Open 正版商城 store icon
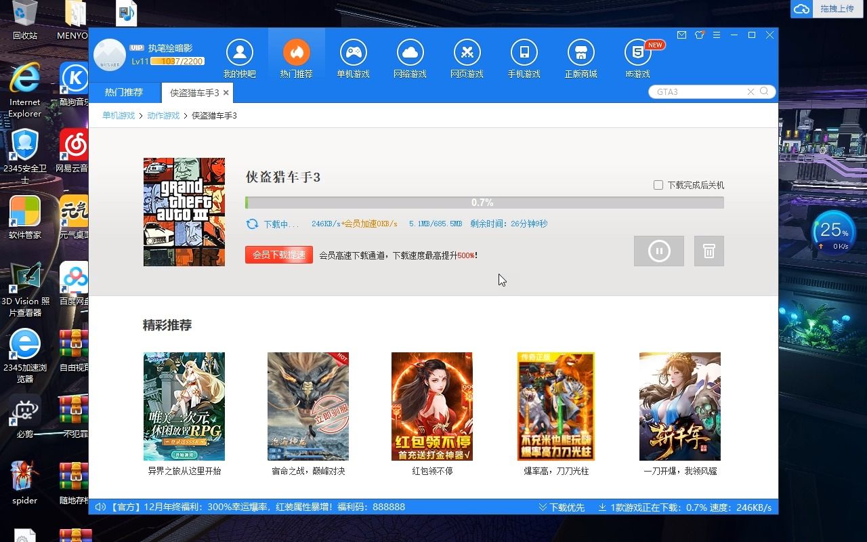The image size is (867, 542). coord(581,52)
